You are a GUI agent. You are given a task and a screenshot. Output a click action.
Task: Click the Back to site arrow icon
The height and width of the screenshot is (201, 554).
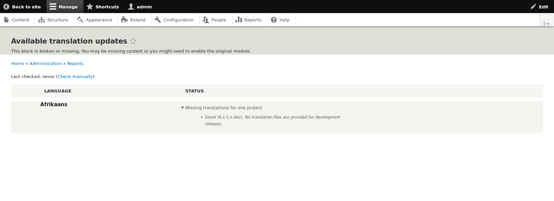coord(6,7)
